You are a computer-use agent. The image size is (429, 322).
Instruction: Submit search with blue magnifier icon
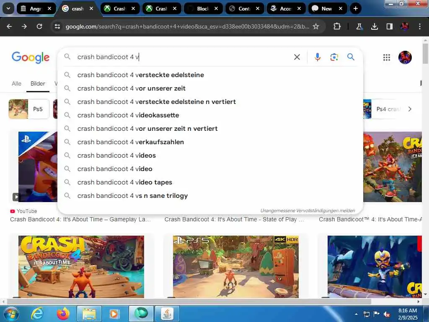(351, 57)
